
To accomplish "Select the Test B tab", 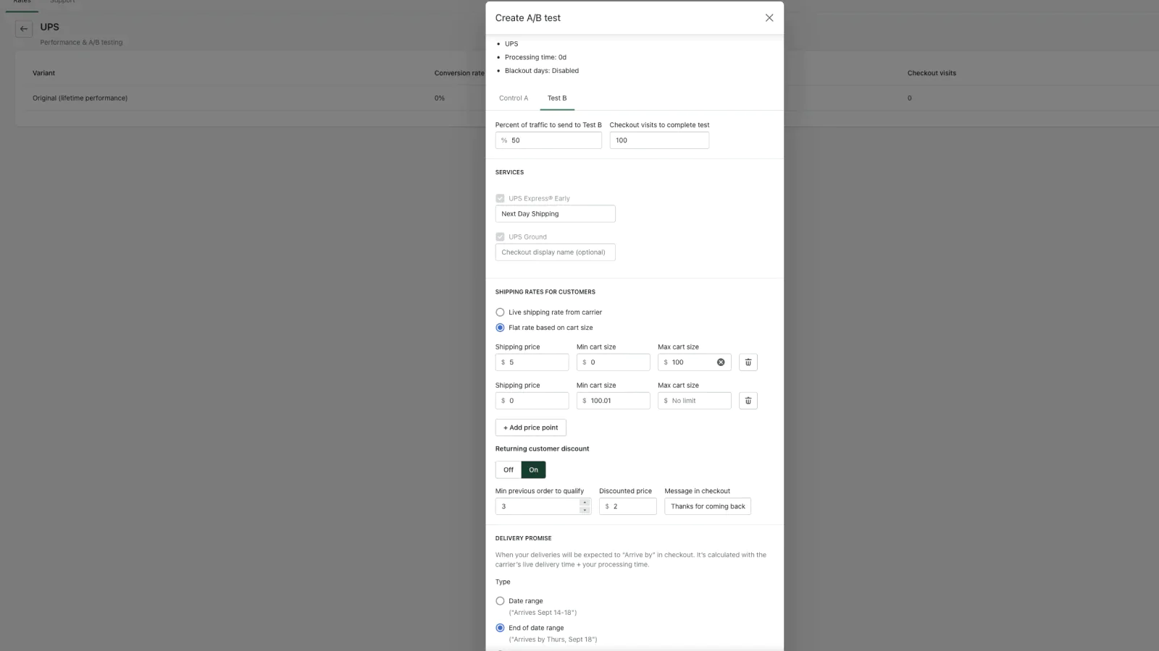I will point(557,98).
